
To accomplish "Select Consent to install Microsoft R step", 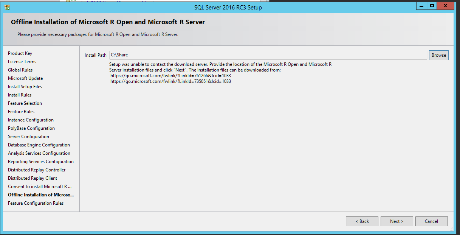I will click(x=40, y=187).
